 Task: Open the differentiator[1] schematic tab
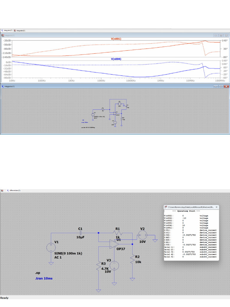coord(14,190)
